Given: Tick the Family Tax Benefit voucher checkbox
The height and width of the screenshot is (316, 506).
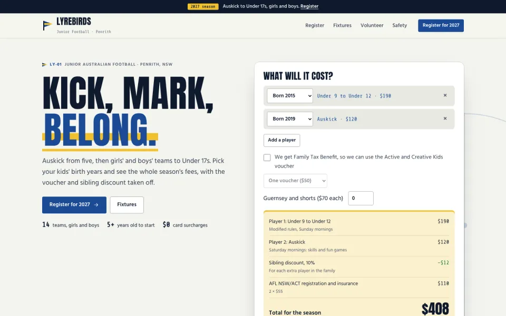Looking at the screenshot, I should coord(267,157).
